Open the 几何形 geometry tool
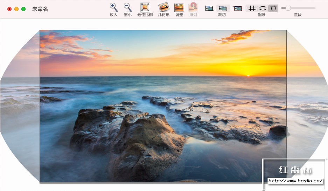The image size is (328, 191). click(163, 8)
